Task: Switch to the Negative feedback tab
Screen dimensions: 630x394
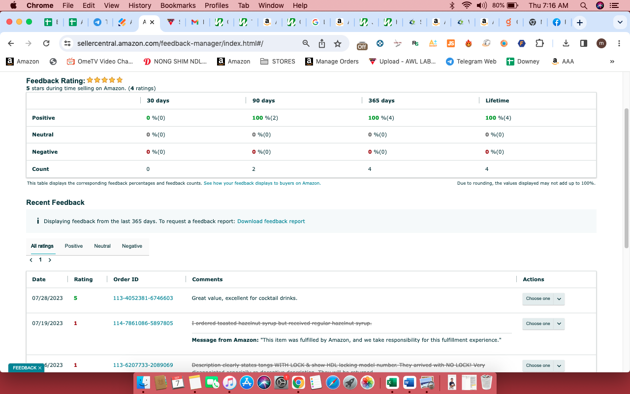Action: tap(132, 246)
